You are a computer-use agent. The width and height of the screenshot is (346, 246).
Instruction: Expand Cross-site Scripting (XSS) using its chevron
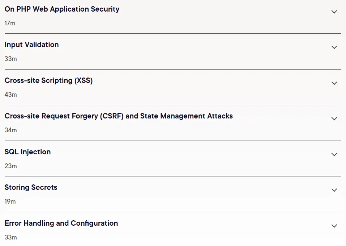(334, 83)
